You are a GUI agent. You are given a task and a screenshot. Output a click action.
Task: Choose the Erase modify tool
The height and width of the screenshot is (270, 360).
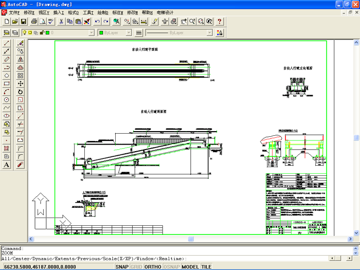[x=21, y=43]
